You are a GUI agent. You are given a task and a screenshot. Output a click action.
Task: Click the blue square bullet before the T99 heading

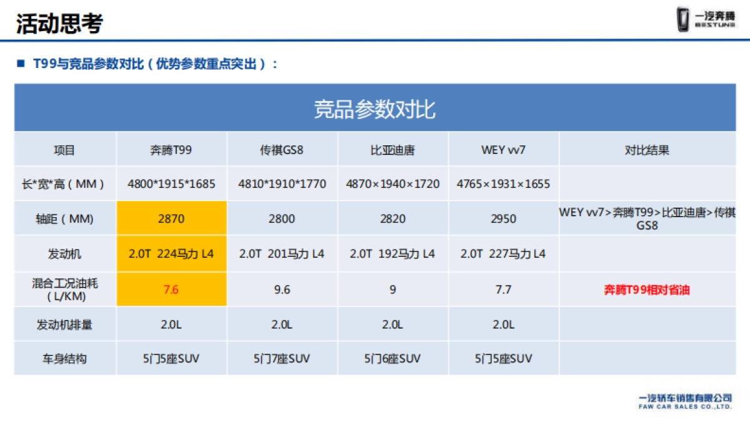(20, 64)
